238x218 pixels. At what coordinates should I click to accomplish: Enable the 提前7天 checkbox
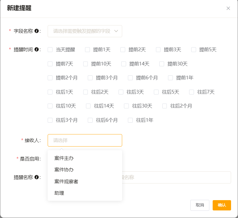click(x=50, y=64)
